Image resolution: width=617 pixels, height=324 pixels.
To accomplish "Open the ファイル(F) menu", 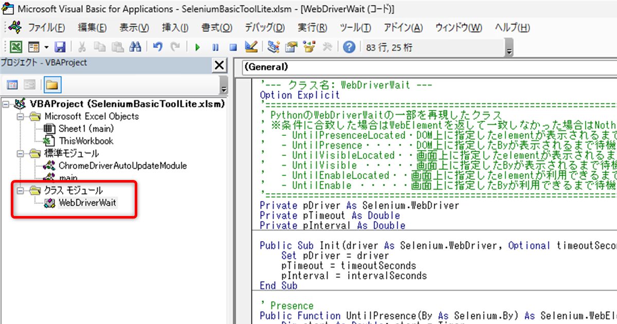I will [46, 27].
